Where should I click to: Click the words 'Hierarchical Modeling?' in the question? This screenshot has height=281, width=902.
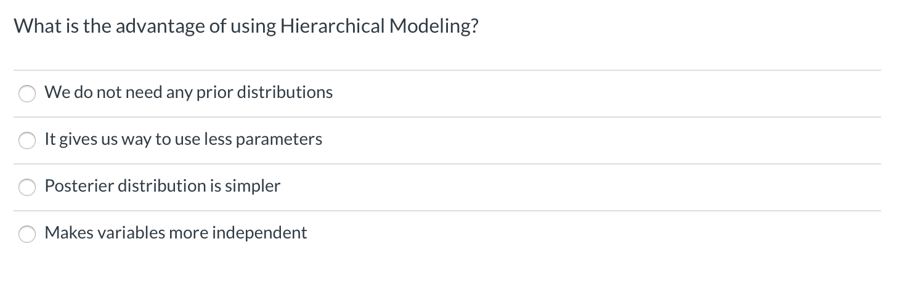(x=379, y=27)
